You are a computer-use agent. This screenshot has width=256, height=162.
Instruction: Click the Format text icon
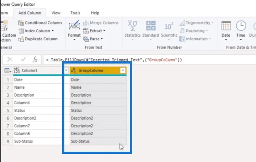coord(74,26)
